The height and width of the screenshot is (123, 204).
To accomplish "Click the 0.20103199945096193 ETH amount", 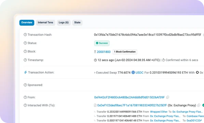I will [169, 72].
